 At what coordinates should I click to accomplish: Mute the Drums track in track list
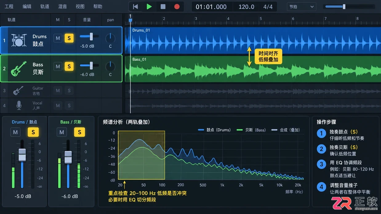point(58,38)
